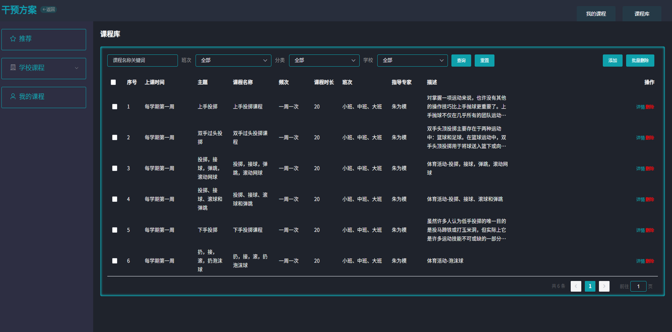Screen dimensions: 672x332
Task: Open the 学校 filter dropdown
Action: (x=412, y=60)
